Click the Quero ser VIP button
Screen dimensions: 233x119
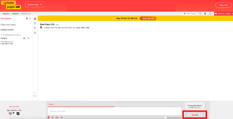148,18
